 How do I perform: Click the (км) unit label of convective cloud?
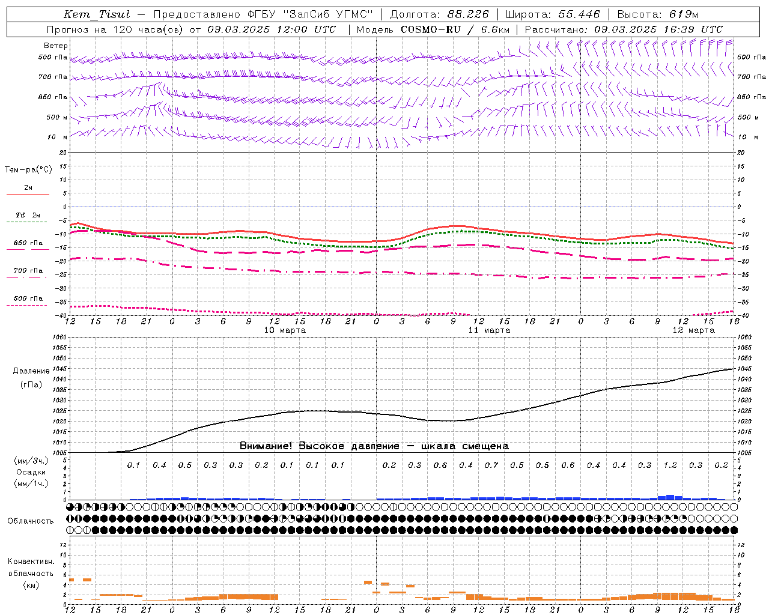click(31, 585)
